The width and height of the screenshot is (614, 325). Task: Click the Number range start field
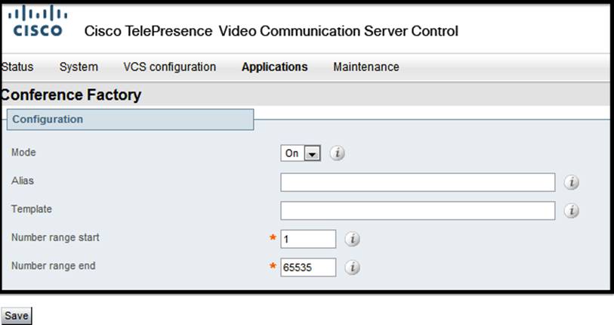click(x=308, y=239)
